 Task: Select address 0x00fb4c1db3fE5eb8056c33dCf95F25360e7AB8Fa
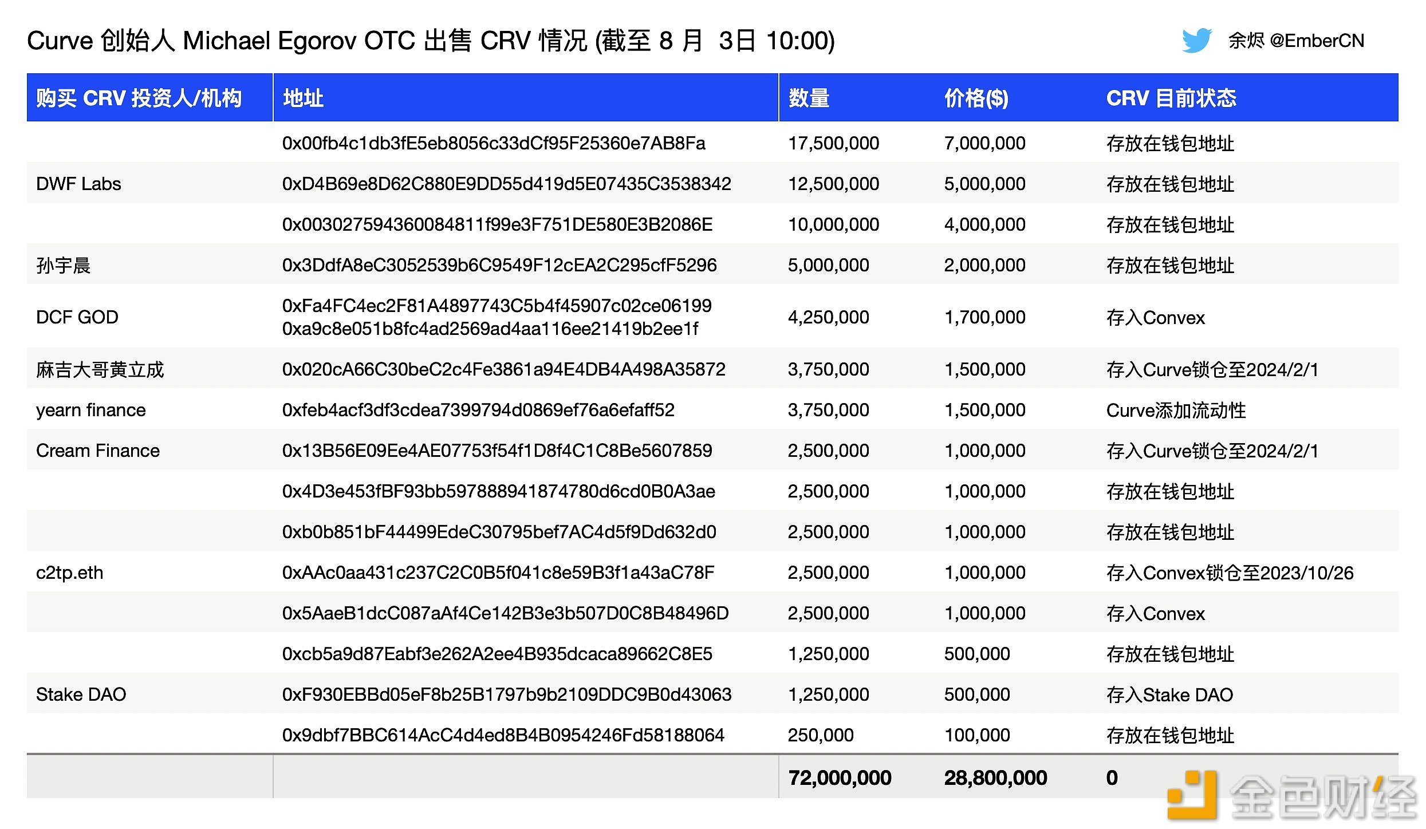(x=494, y=143)
